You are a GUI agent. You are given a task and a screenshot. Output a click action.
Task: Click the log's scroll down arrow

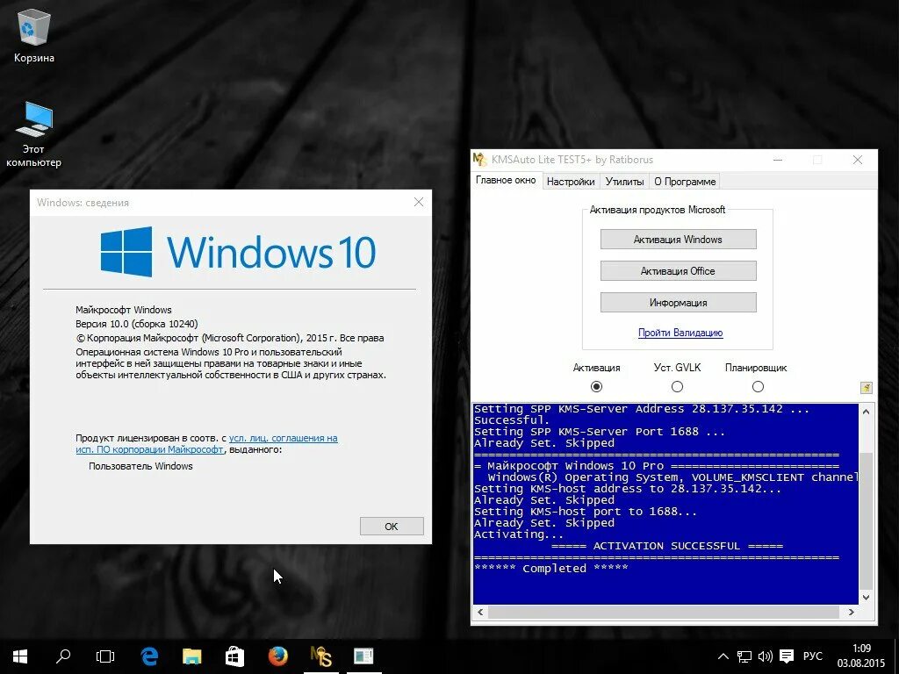867,597
